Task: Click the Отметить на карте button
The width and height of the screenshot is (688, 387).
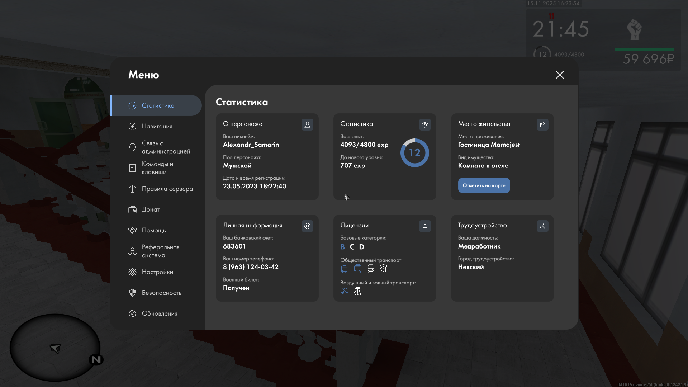Action: 484,185
